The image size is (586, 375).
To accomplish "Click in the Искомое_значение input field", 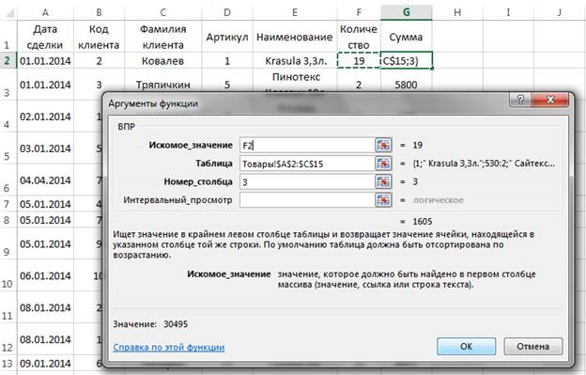I will tap(307, 145).
